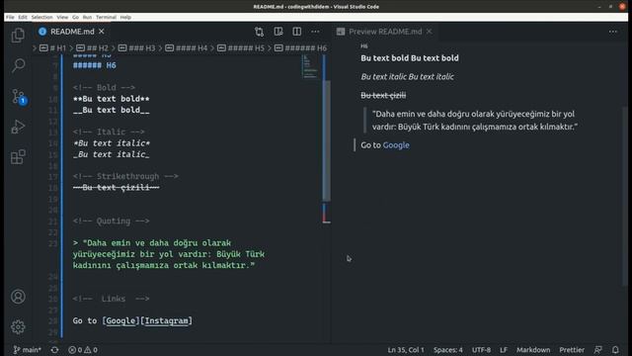Click the blockquote text in the preview
The image size is (632, 356).
[475, 121]
